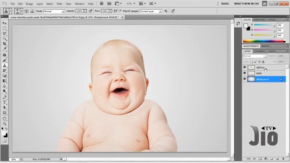Toggle lock transparent pixels
This screenshot has height=163, width=290.
[x=251, y=62]
